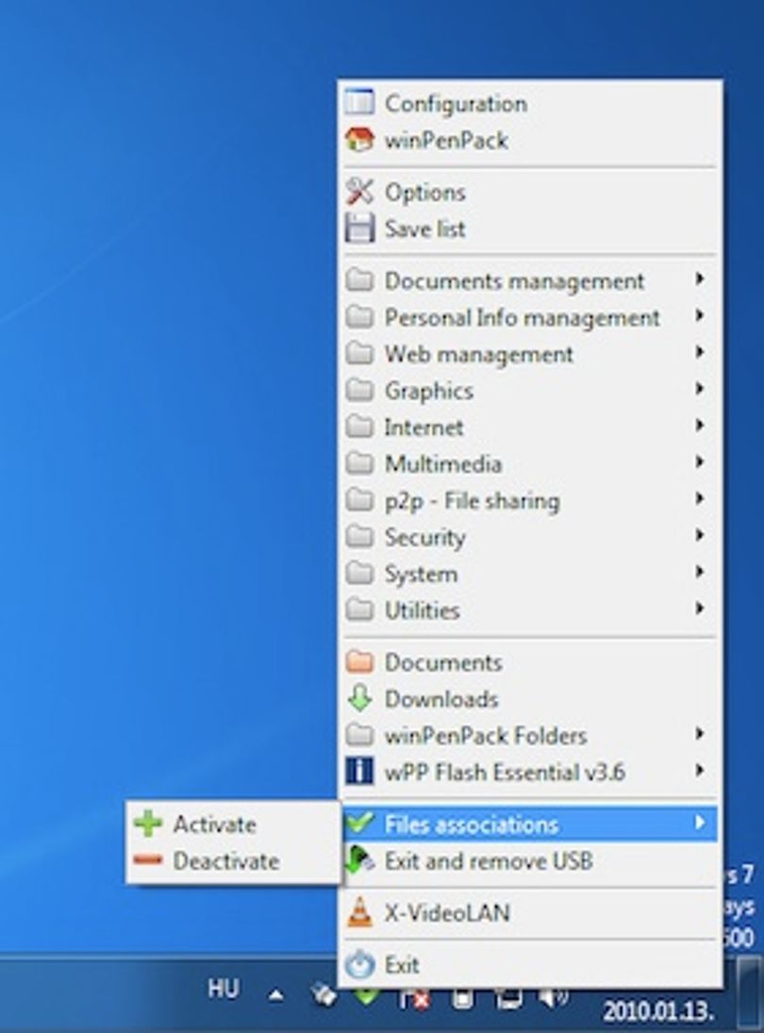Viewport: 764px width, 1033px height.
Task: Expand the Documents management submenu arrow
Action: coord(700,279)
